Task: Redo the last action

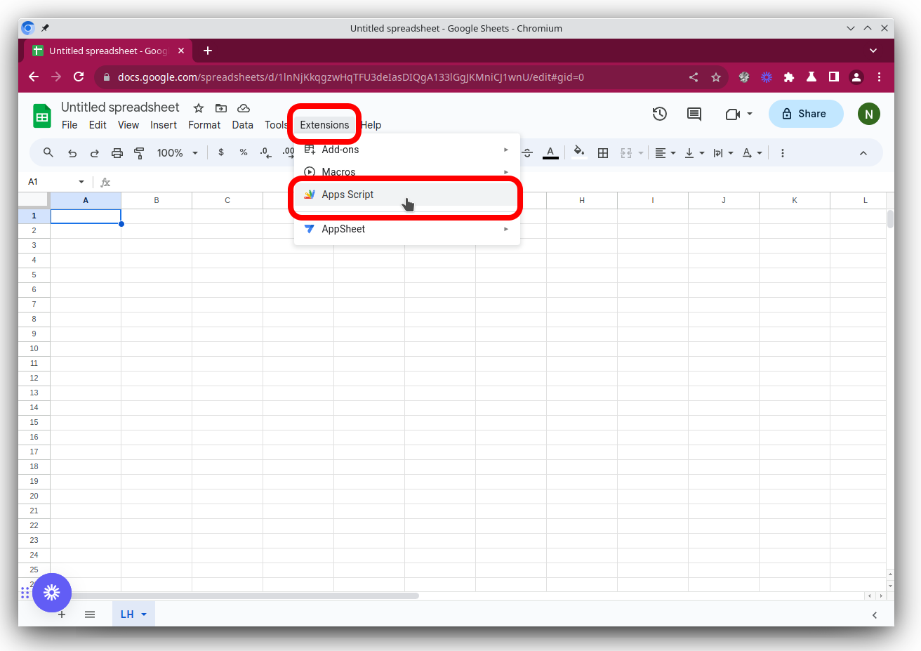Action: 95,153
